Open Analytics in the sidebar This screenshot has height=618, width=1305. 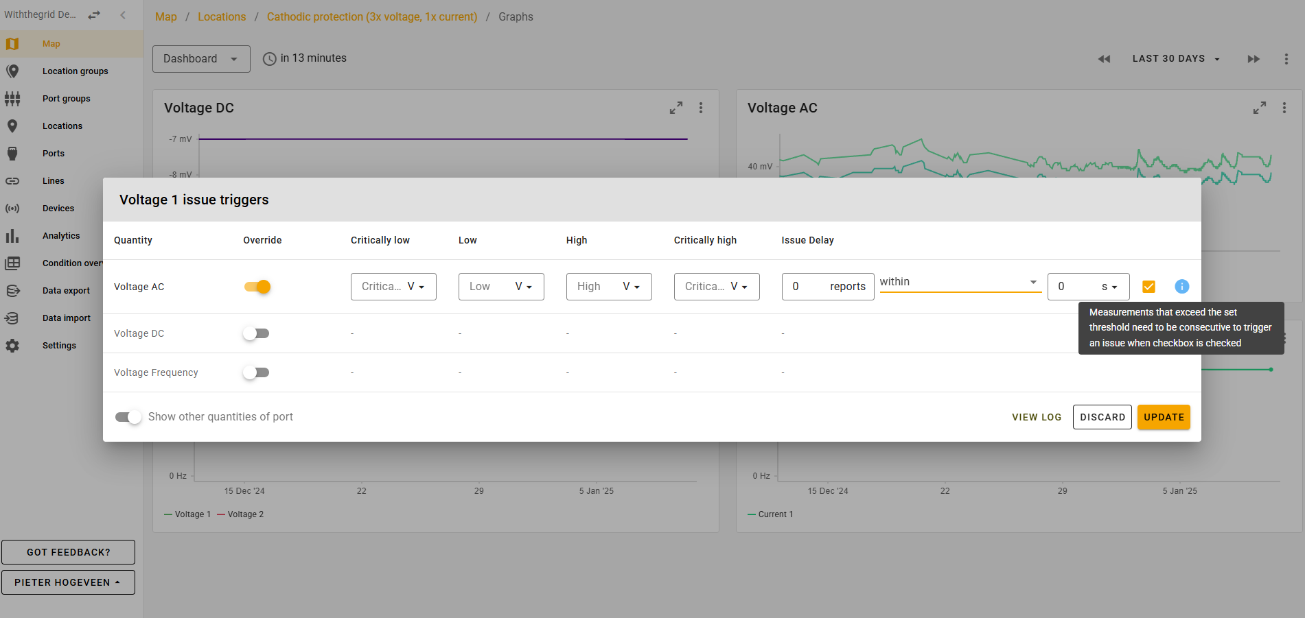(x=61, y=236)
